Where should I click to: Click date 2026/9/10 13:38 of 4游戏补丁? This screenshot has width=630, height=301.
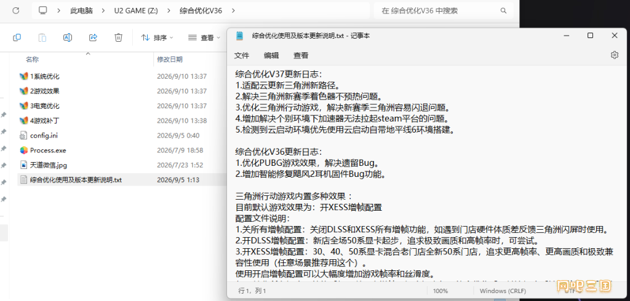coord(181,120)
